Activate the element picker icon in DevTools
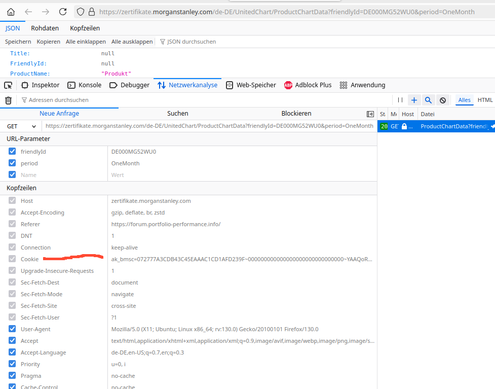Viewport: 495px width, 389px height. pyautogui.click(x=8, y=85)
